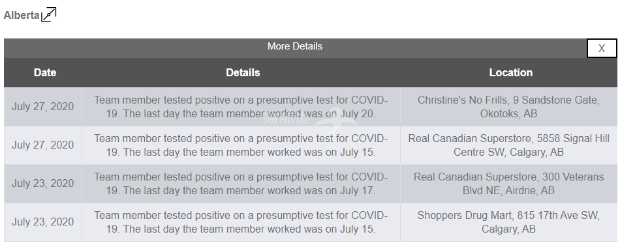Select the second July 27, 2020 date cell
620x245 pixels.
click(42, 145)
